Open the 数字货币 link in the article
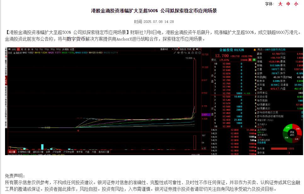Viewport: 304px width, 194px height. click(x=76, y=39)
